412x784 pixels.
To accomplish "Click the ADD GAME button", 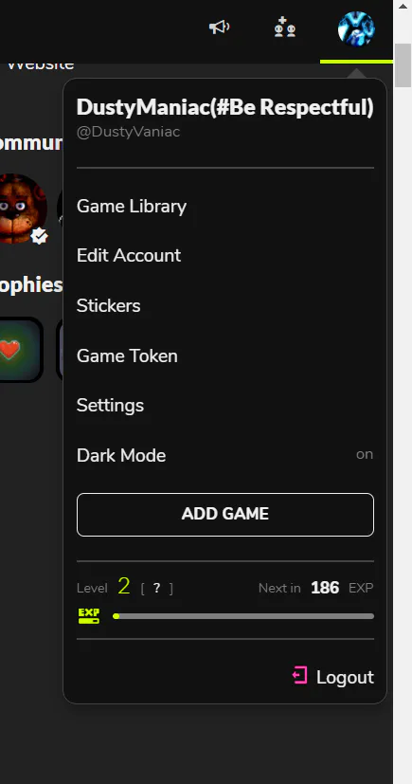I will tap(225, 515).
